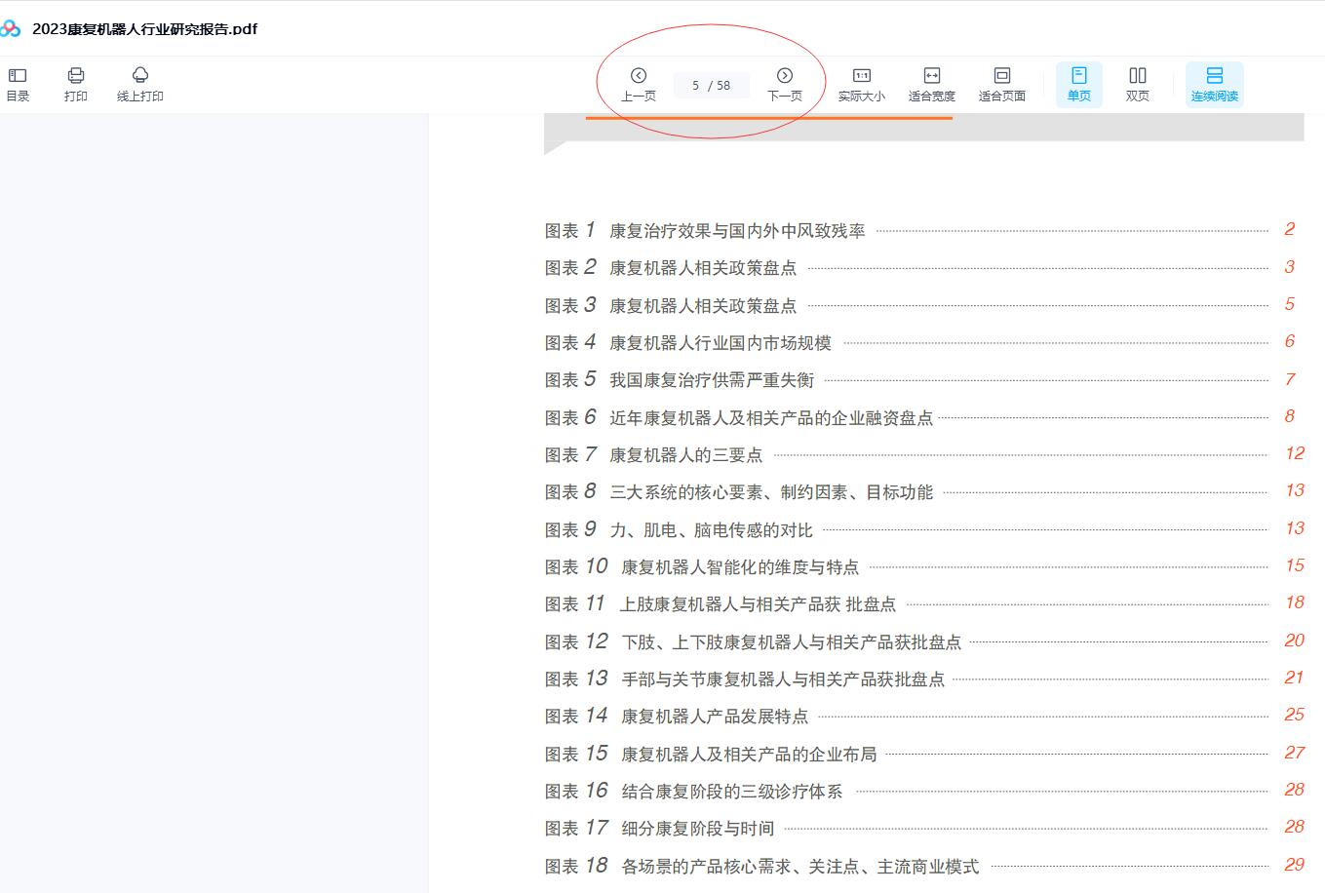Click the page number input field
This screenshot has height=893, width=1325.
tap(696, 86)
